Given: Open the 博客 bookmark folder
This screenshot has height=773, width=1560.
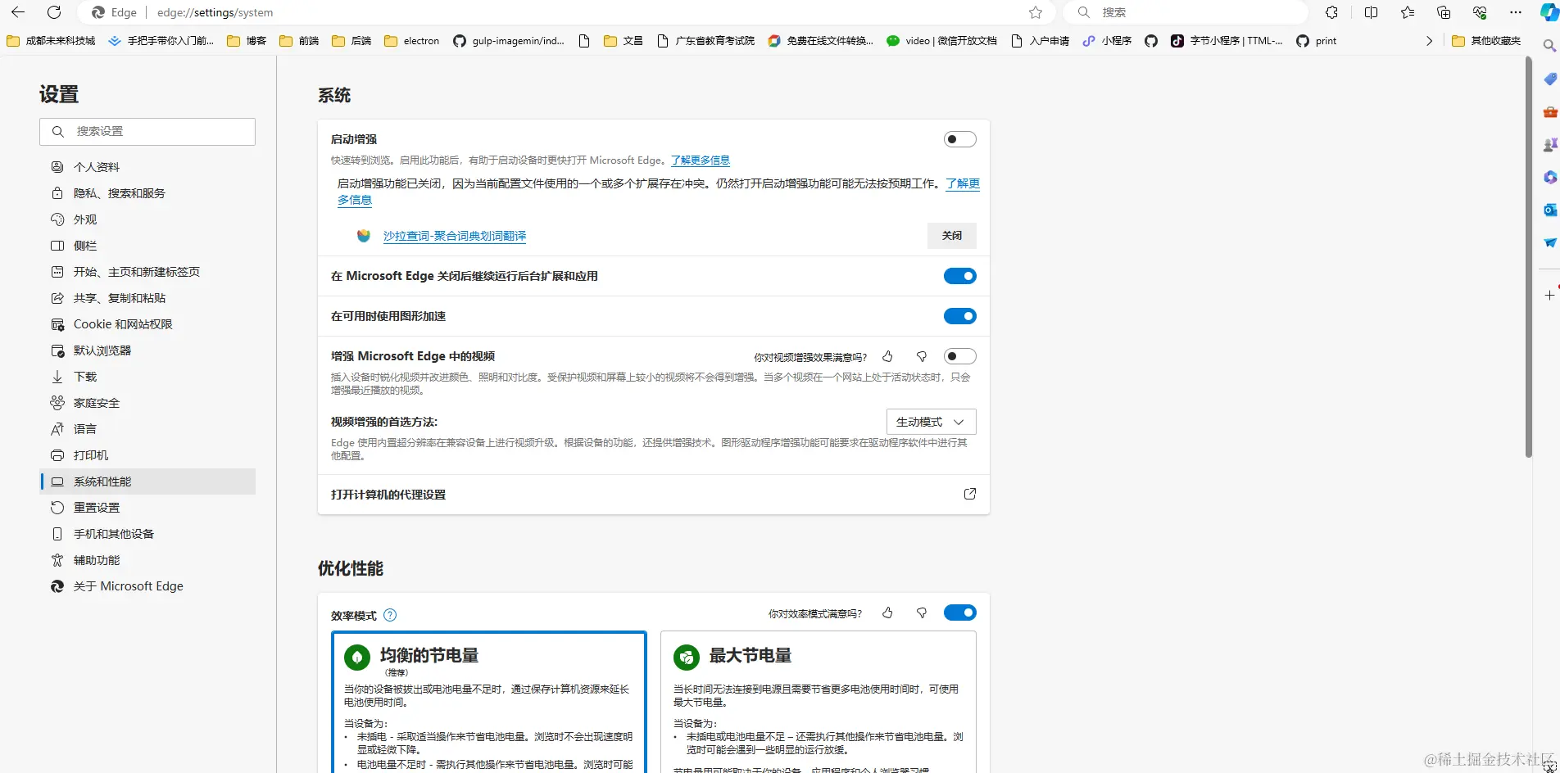Looking at the screenshot, I should 247,41.
